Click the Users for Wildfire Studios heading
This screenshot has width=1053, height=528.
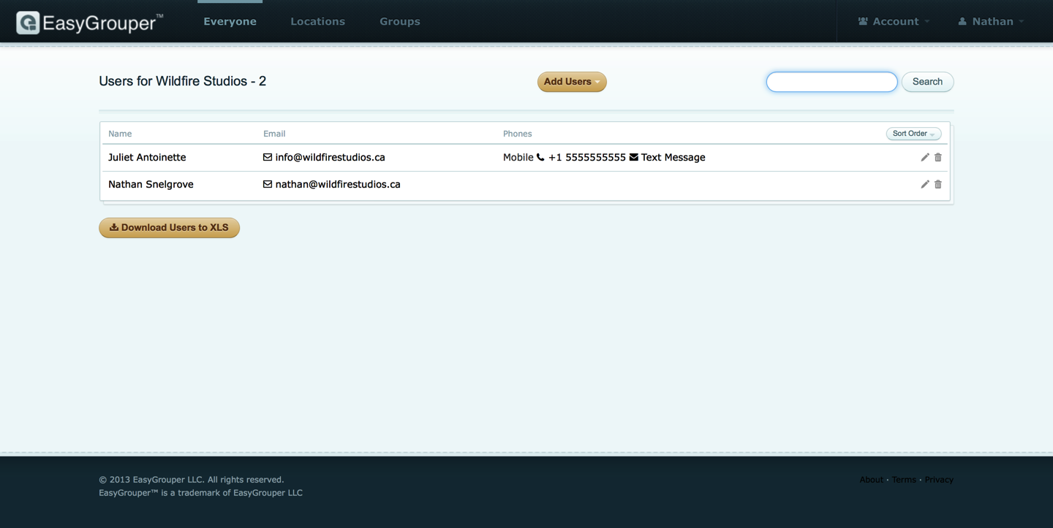[182, 81]
